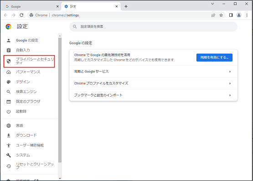Viewport: 253px width, 181px height.
Task: Click the sidebar scrollbar down arrow
Action: [60, 178]
